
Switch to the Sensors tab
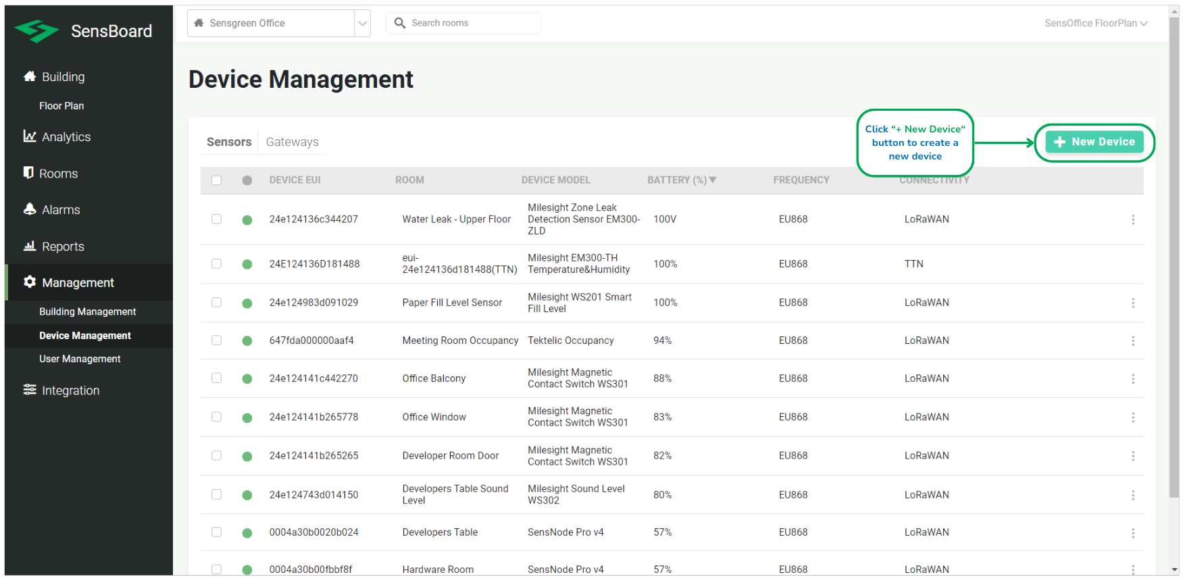229,142
